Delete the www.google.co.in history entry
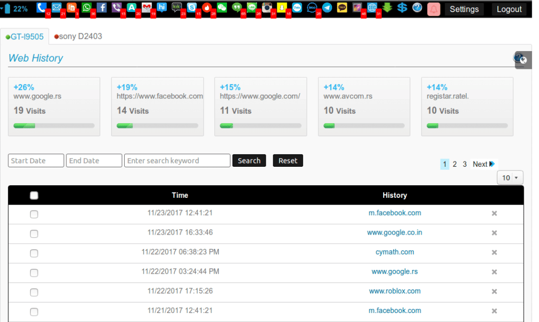Image resolution: width=539 pixels, height=322 pixels. tap(494, 233)
